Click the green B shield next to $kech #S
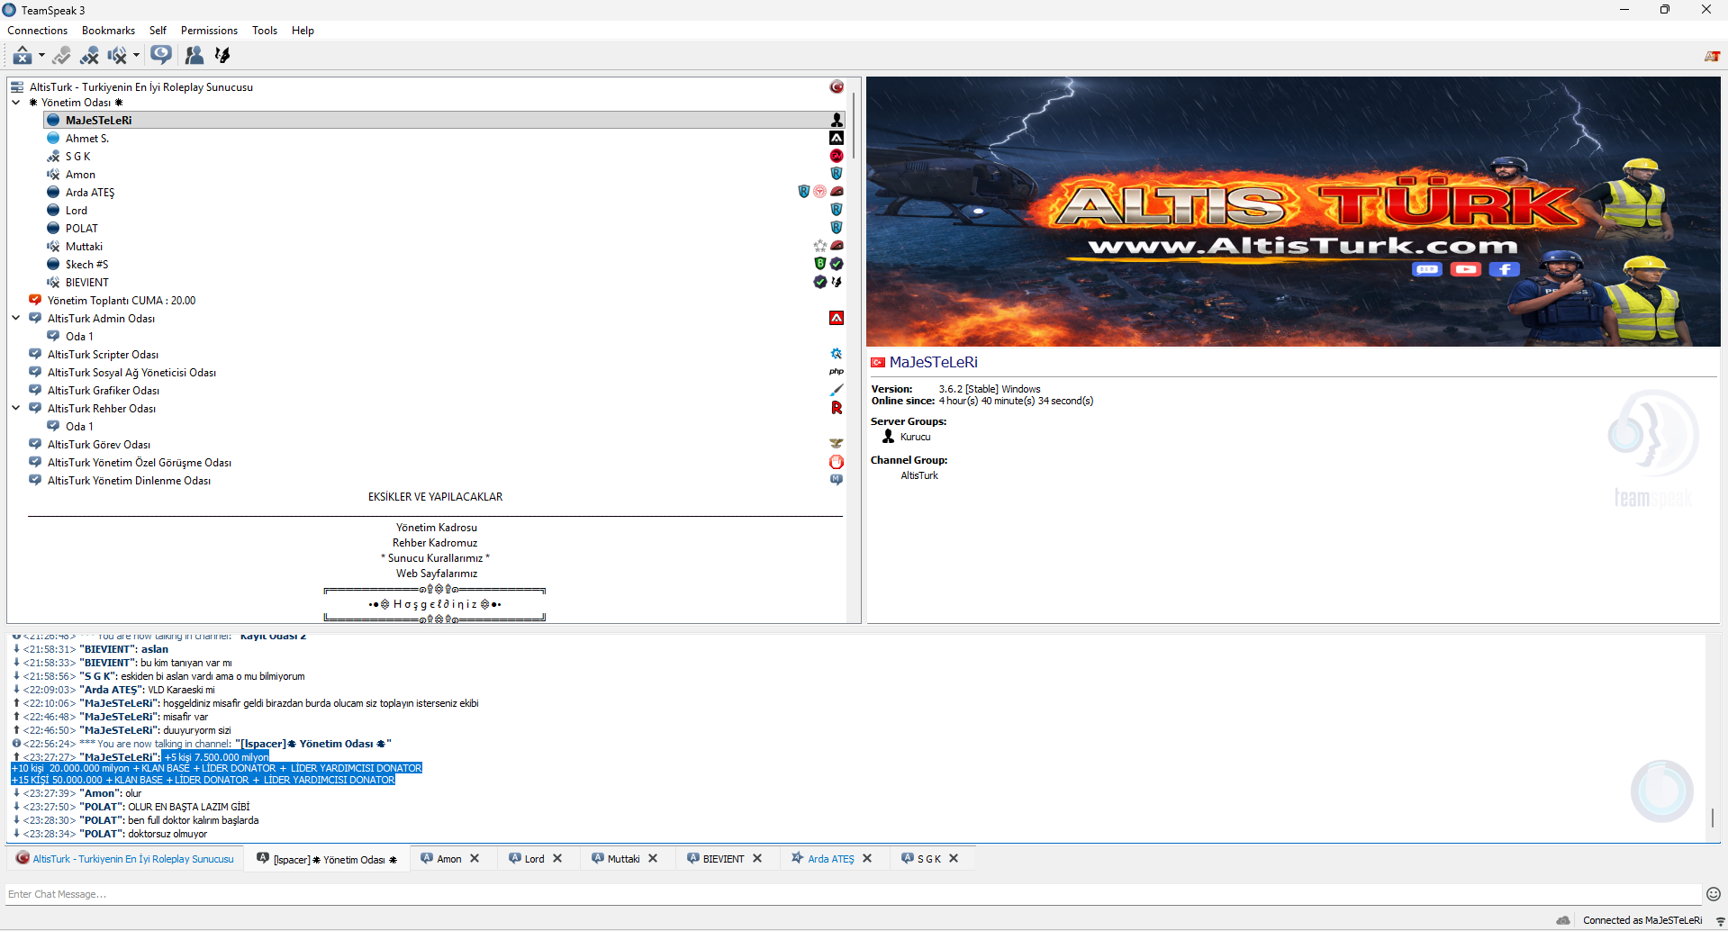 [x=820, y=264]
